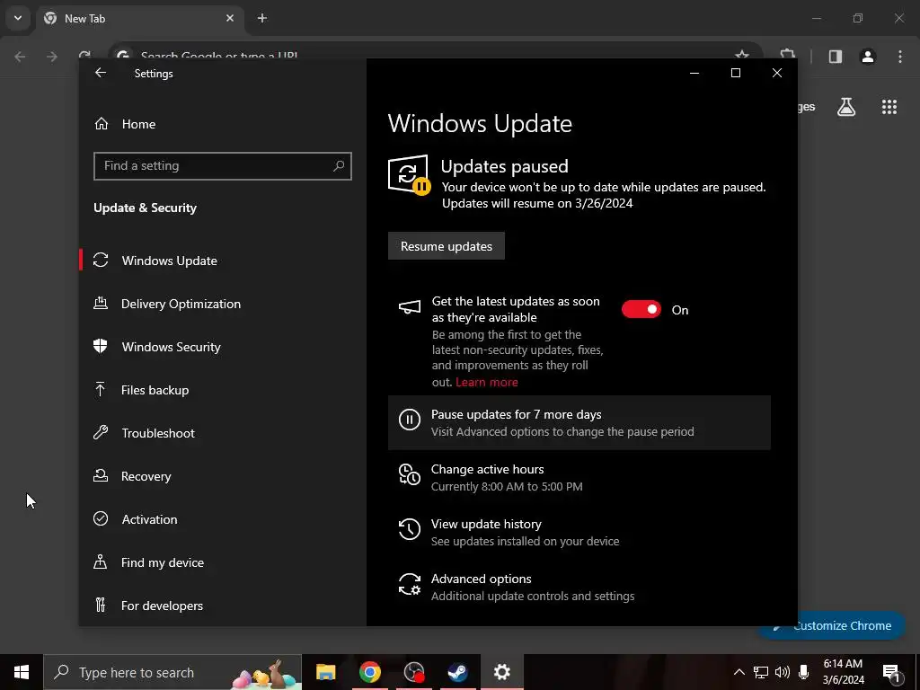Select Windows Update in the sidebar
The width and height of the screenshot is (920, 690).
coord(223,261)
